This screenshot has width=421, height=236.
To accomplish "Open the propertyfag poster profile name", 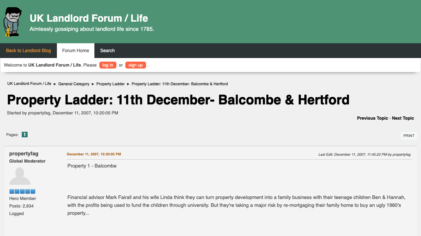I will click(x=24, y=154).
